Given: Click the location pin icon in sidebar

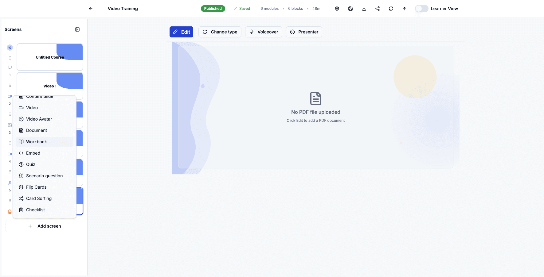Looking at the screenshot, I should point(10,48).
